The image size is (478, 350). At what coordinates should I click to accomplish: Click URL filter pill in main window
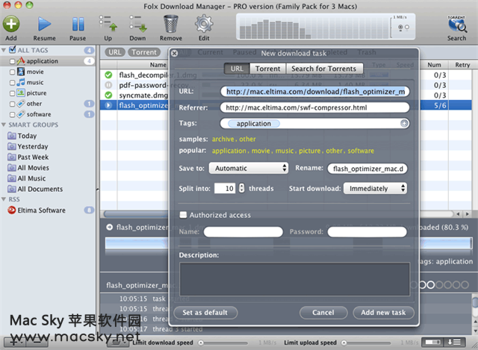pos(115,52)
